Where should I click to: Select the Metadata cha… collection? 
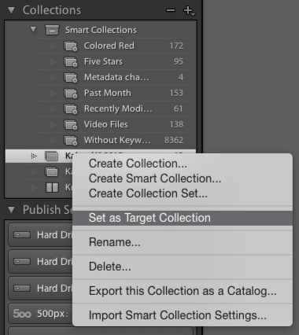[x=116, y=77]
